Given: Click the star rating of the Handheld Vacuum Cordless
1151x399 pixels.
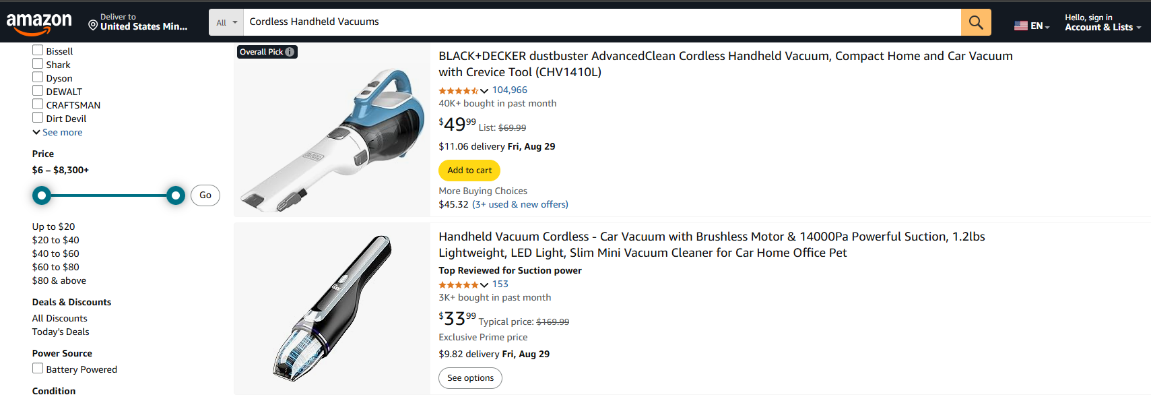Looking at the screenshot, I should coord(459,284).
